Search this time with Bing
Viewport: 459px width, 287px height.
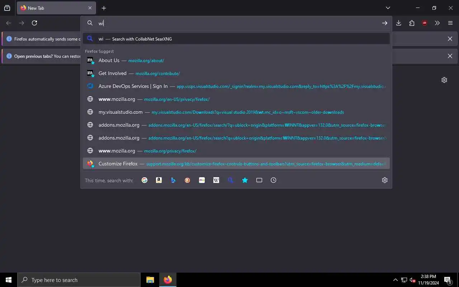(x=173, y=180)
